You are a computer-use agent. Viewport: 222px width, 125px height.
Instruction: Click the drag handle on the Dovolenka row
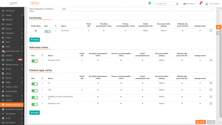point(211,31)
